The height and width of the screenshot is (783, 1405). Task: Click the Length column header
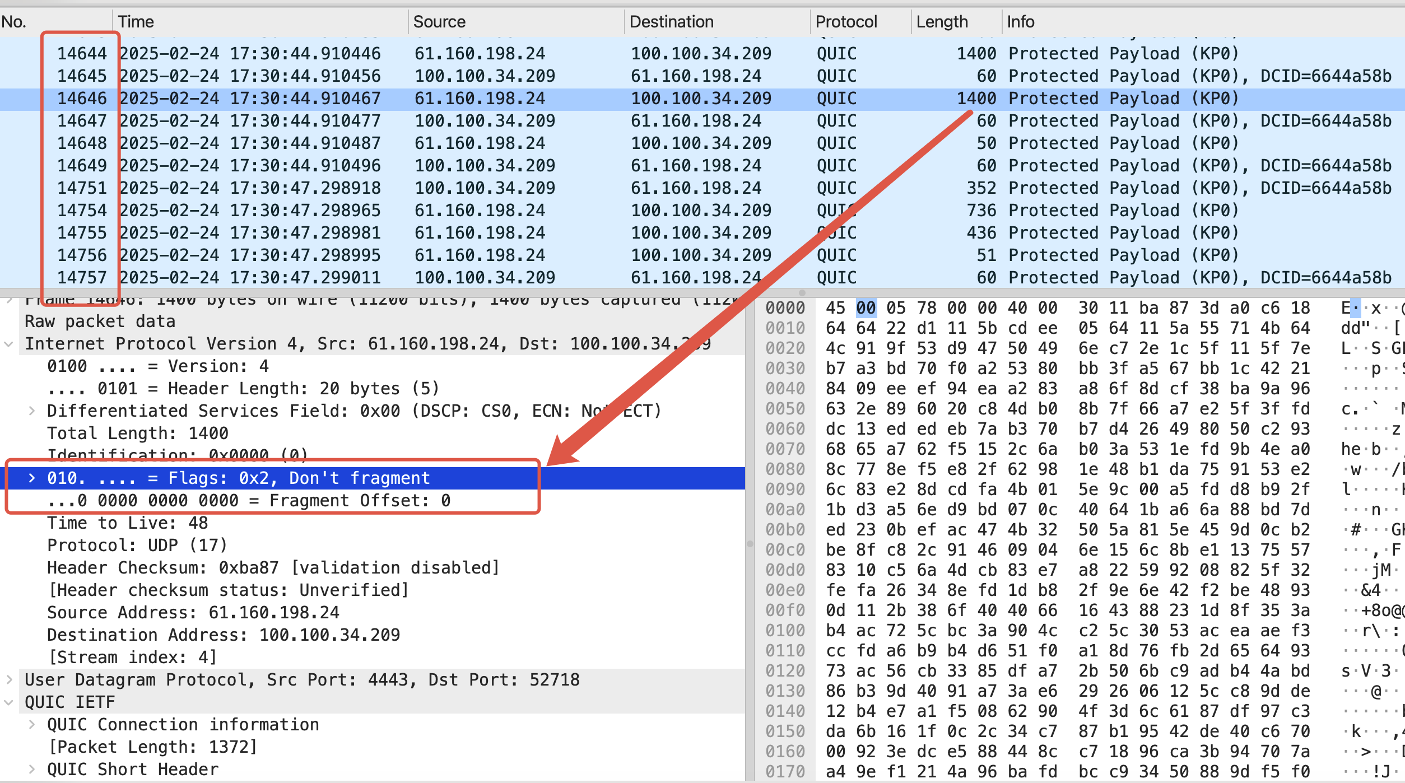pyautogui.click(x=942, y=22)
